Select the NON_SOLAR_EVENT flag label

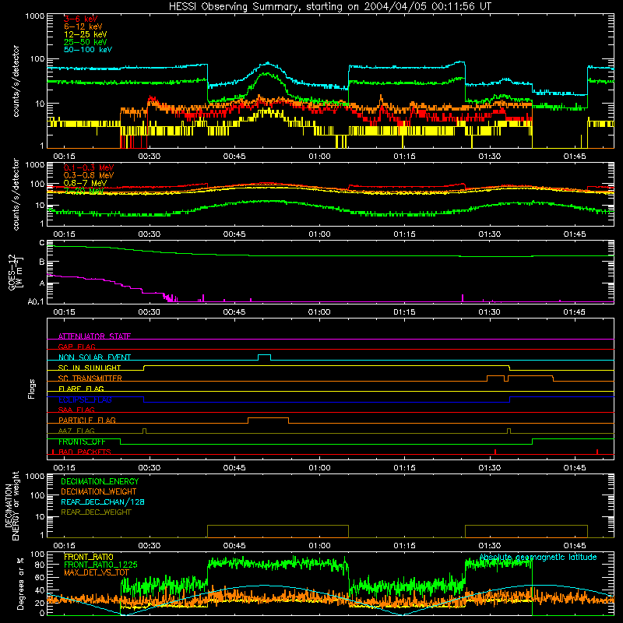click(94, 357)
